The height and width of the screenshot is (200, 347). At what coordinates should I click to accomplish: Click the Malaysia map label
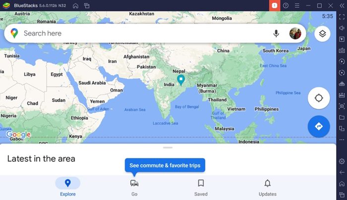pos(224,129)
